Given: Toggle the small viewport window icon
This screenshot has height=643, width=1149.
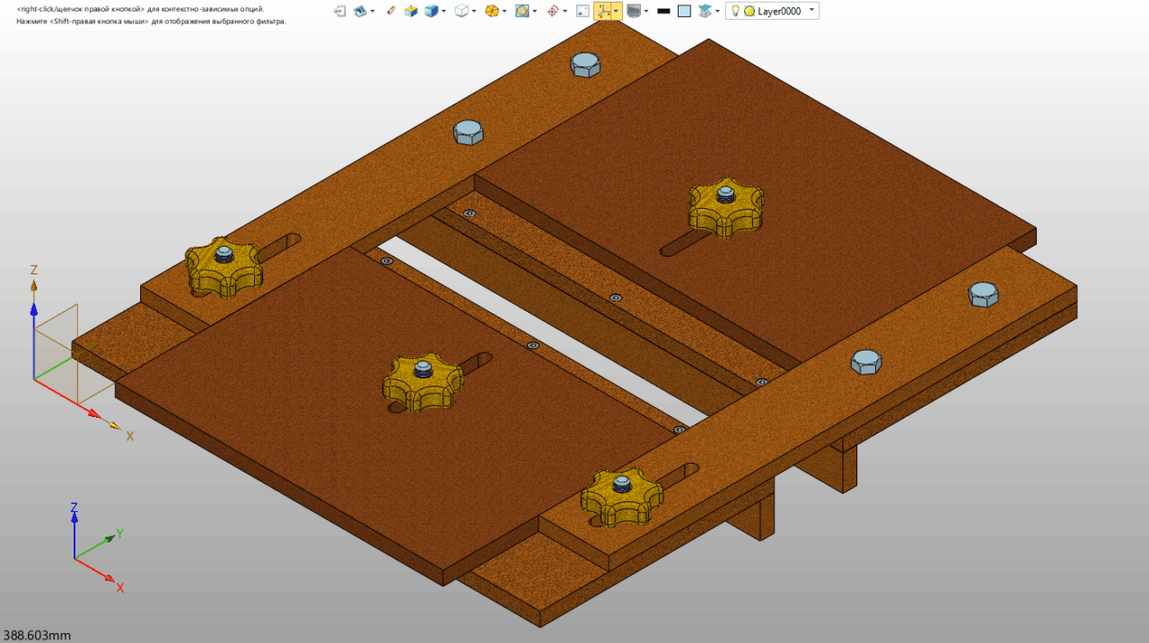Looking at the screenshot, I should click(x=582, y=11).
